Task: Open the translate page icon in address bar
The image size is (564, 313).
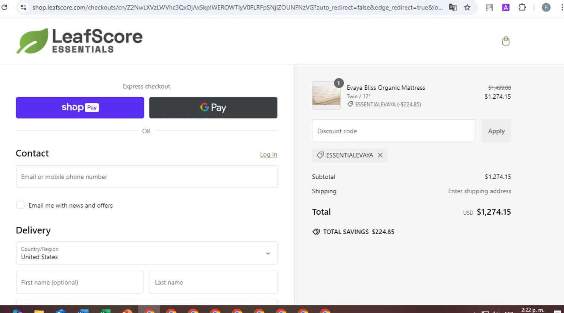Action: (453, 7)
